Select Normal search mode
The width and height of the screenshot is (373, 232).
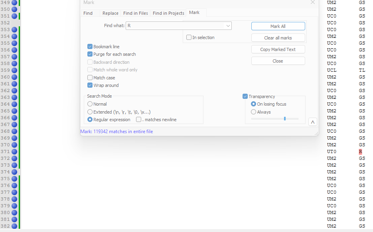[x=90, y=104]
